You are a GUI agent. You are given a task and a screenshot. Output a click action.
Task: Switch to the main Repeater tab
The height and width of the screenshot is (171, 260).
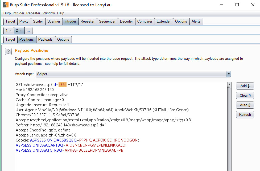pos(88,21)
